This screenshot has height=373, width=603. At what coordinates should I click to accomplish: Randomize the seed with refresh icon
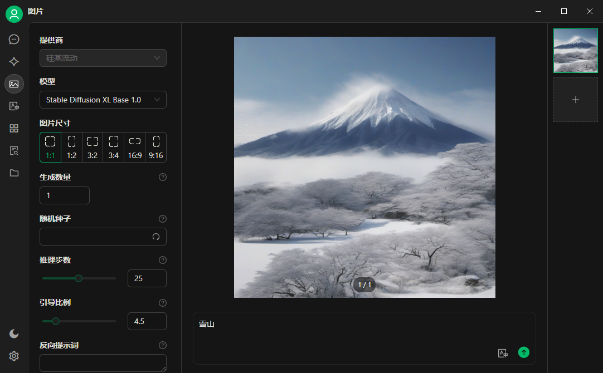[x=156, y=237]
